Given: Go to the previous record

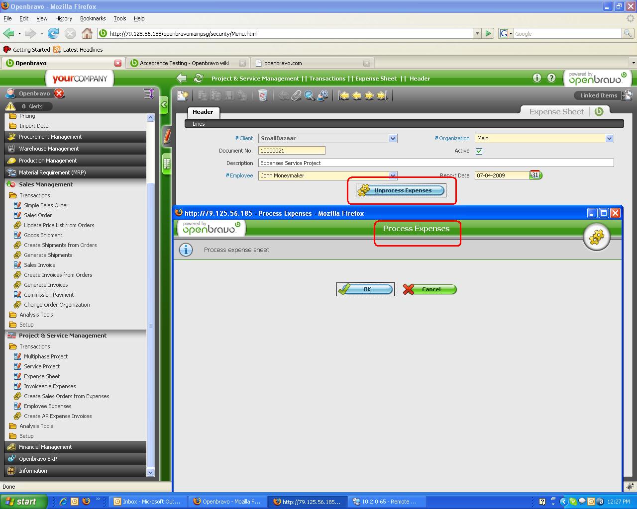Looking at the screenshot, I should point(356,95).
